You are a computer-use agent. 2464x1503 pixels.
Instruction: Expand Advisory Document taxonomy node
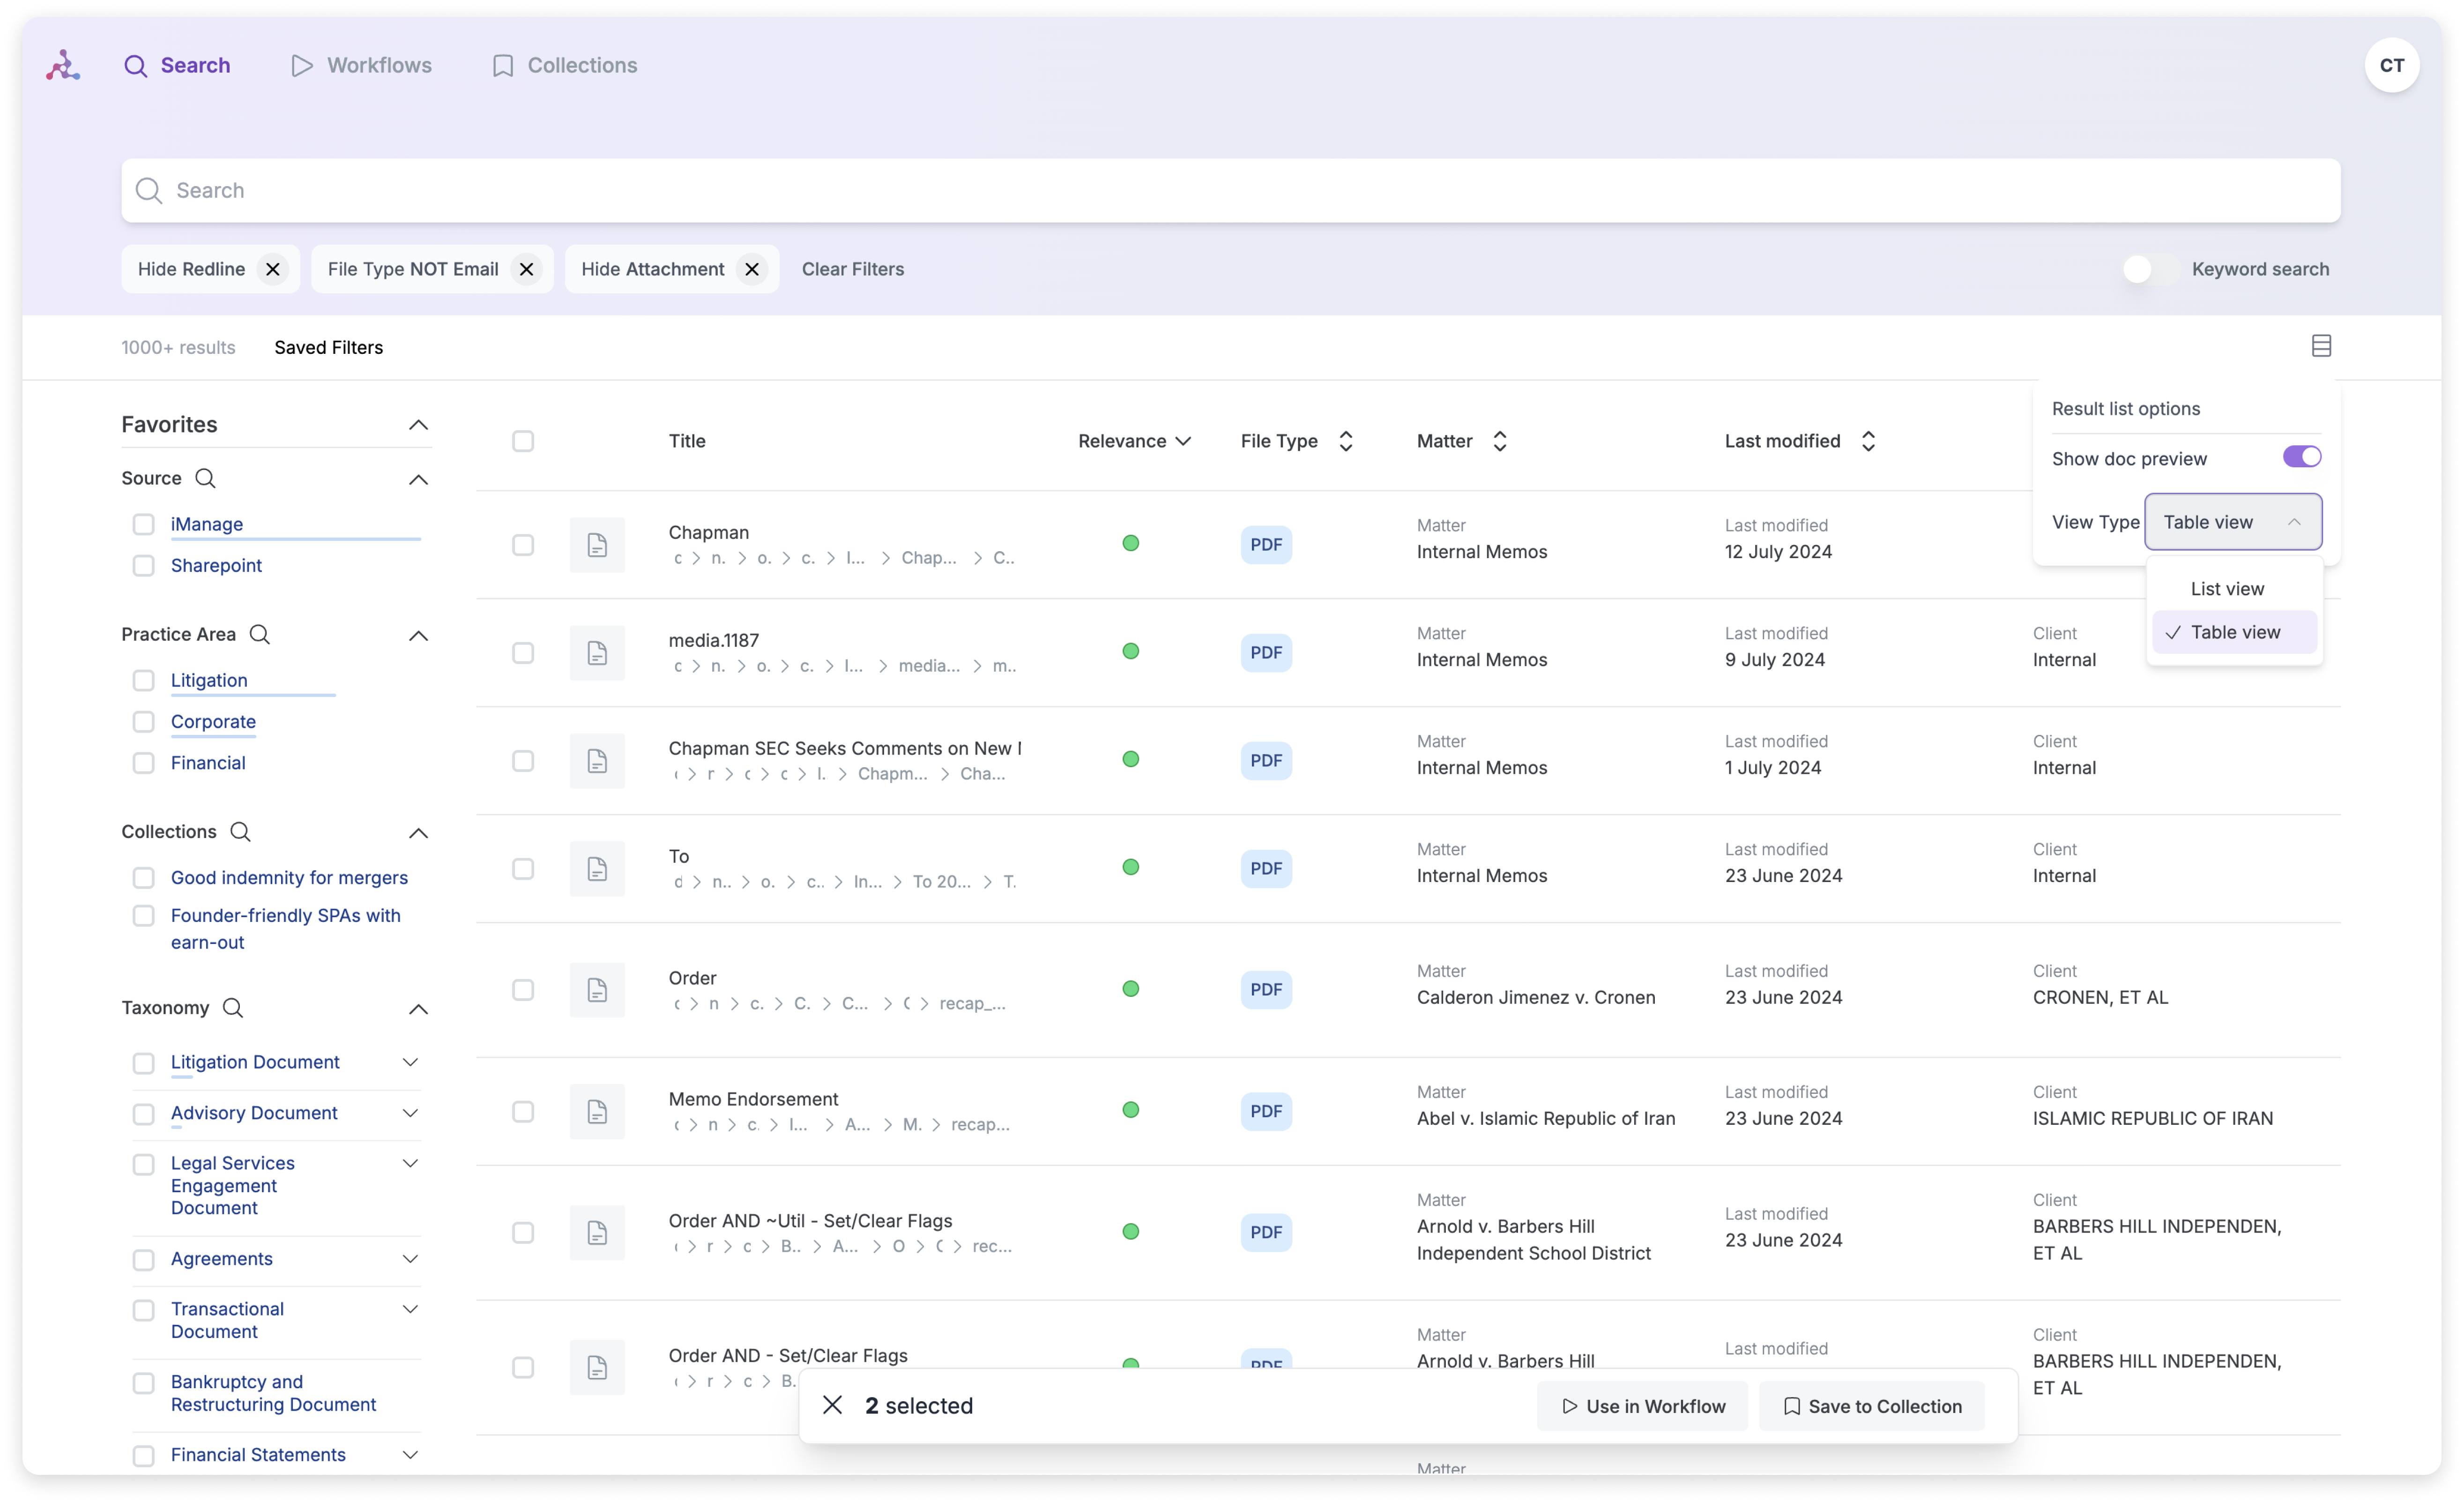tap(410, 1113)
